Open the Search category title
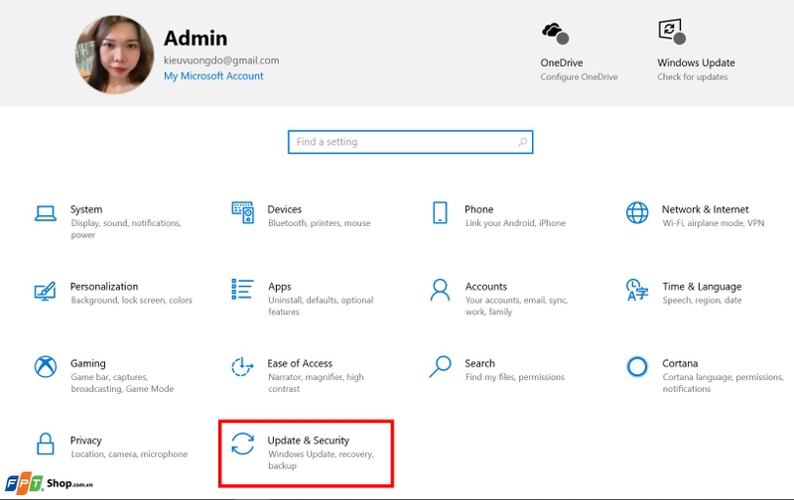The width and height of the screenshot is (794, 500). (x=479, y=363)
